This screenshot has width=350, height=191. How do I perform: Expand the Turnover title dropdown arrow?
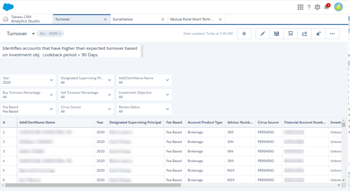(x=33, y=34)
